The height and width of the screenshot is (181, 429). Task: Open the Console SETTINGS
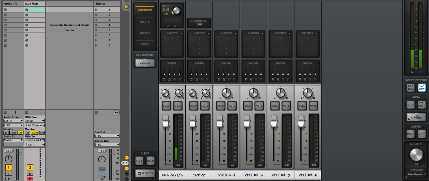click(x=145, y=173)
